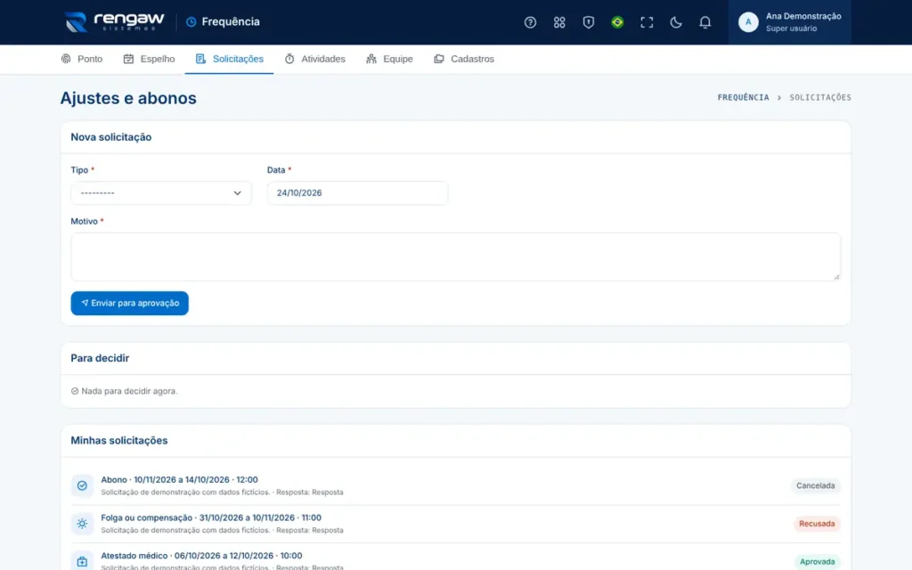Click the Atestado médico medical icon

tap(82, 561)
